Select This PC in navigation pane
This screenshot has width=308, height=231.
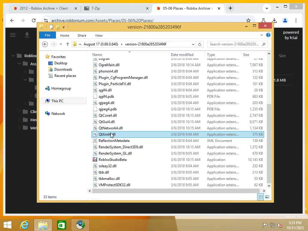click(x=63, y=101)
